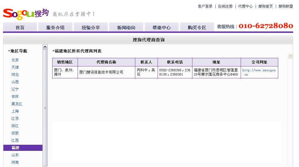Select 辽宁 in region navigation
The width and height of the screenshot is (299, 167).
click(15, 89)
